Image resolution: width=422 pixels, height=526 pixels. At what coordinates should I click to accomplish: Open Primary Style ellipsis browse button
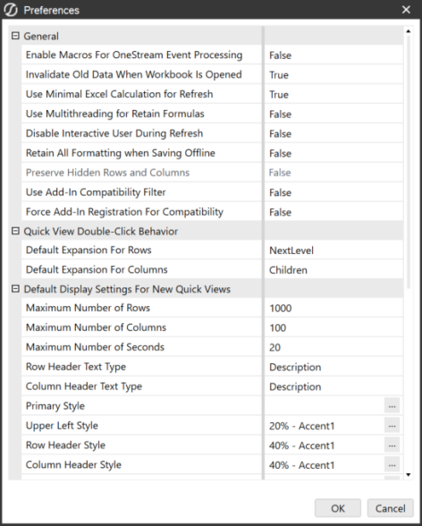point(392,405)
